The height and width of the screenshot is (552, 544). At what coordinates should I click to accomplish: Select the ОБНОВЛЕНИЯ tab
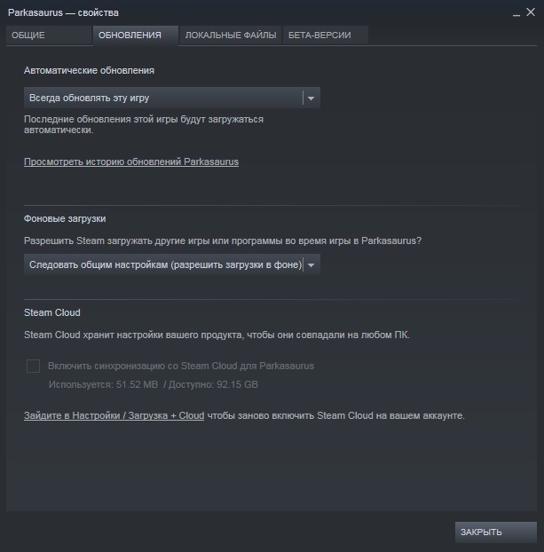click(x=136, y=35)
